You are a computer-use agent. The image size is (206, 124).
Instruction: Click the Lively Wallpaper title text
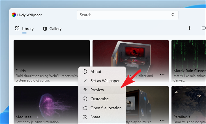pos(29,15)
